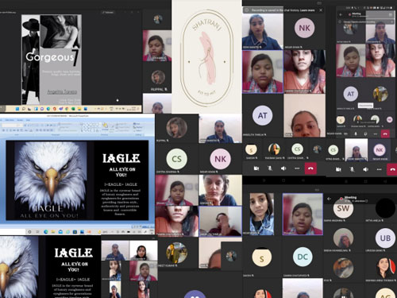Image resolution: width=397 pixels, height=298 pixels.
Task: Click speaker icon in call bar beneath NK thumbnail strip
Action: 366,169
